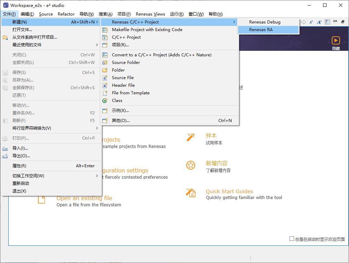Choose Renesas Debug submenu entry

[268, 22]
